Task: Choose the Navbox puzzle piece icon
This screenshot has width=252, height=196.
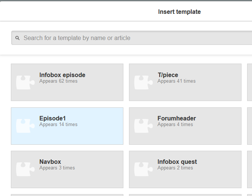Action: 25,169
